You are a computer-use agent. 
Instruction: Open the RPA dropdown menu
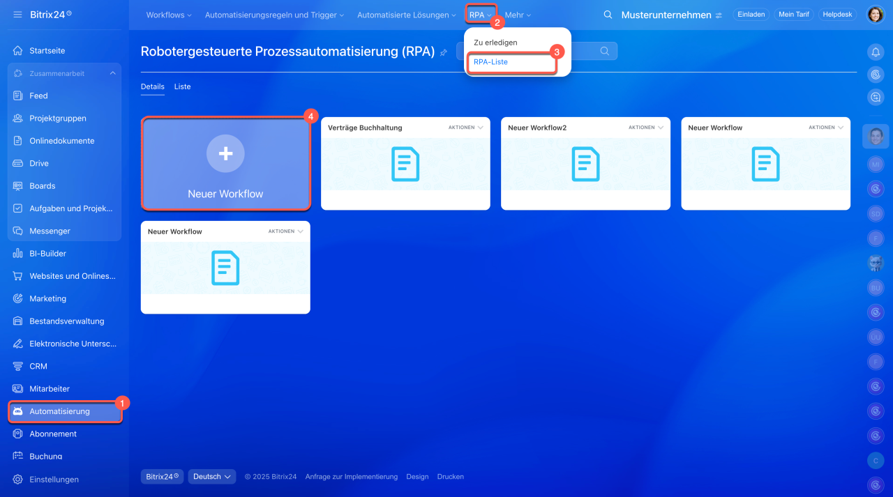point(481,15)
